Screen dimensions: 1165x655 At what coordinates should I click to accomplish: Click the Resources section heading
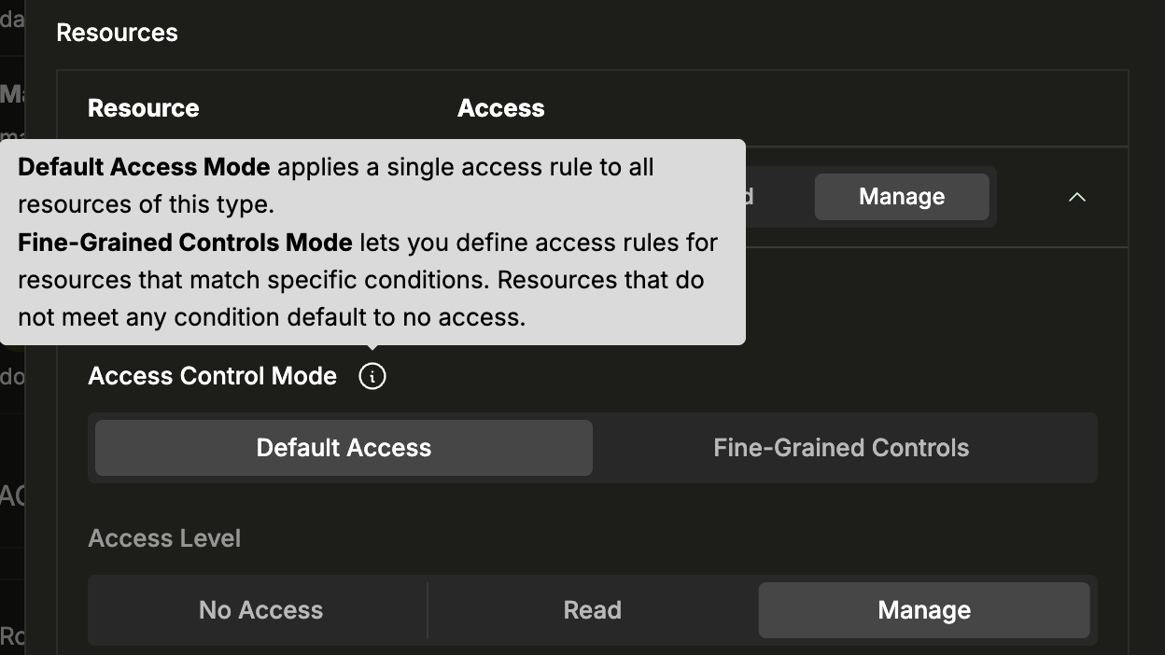tap(117, 32)
